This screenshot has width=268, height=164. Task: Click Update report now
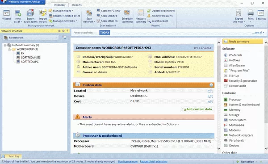pyautogui.click(x=161, y=11)
